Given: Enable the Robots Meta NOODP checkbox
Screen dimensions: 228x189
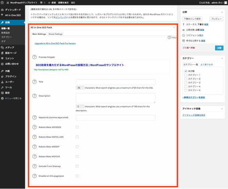Looking at the screenshot, I should click(x=77, y=146).
